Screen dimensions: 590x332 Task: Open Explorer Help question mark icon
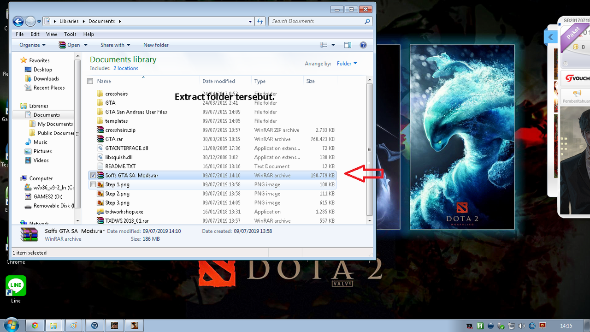pyautogui.click(x=363, y=45)
